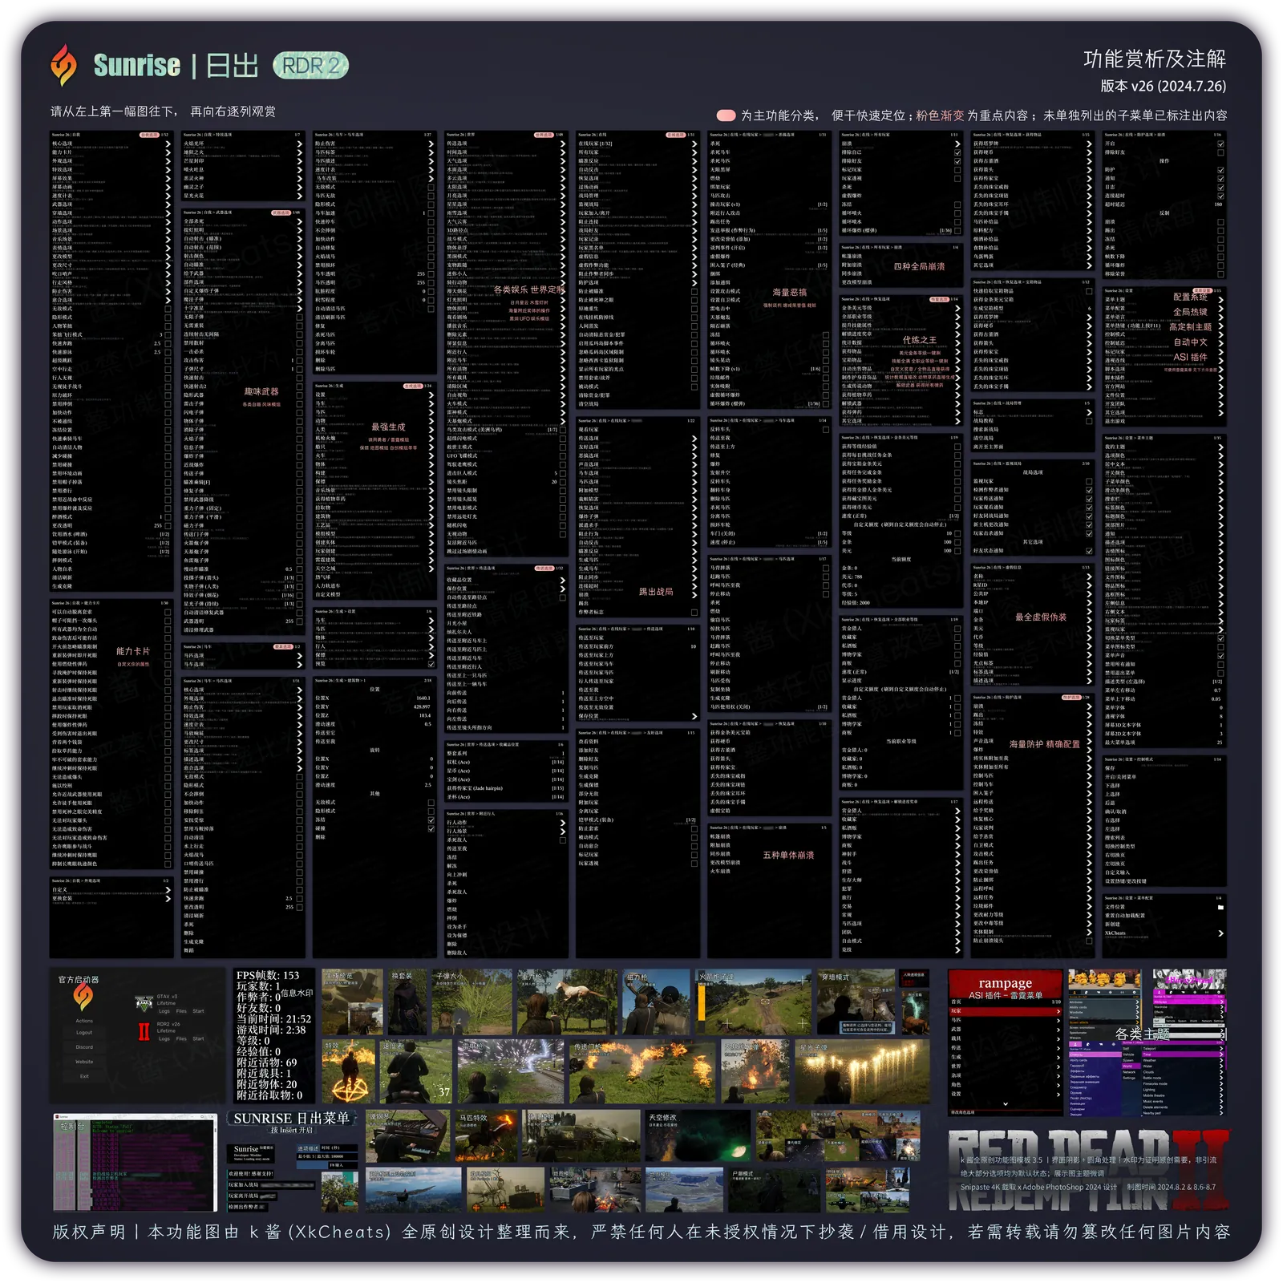Screen dimensions: 1283x1283
Task: Click Exit in the launcher sidebar
Action: [84, 1076]
